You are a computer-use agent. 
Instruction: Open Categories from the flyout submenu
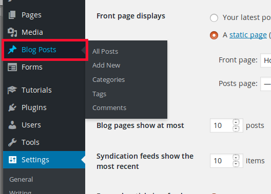pyautogui.click(x=108, y=80)
